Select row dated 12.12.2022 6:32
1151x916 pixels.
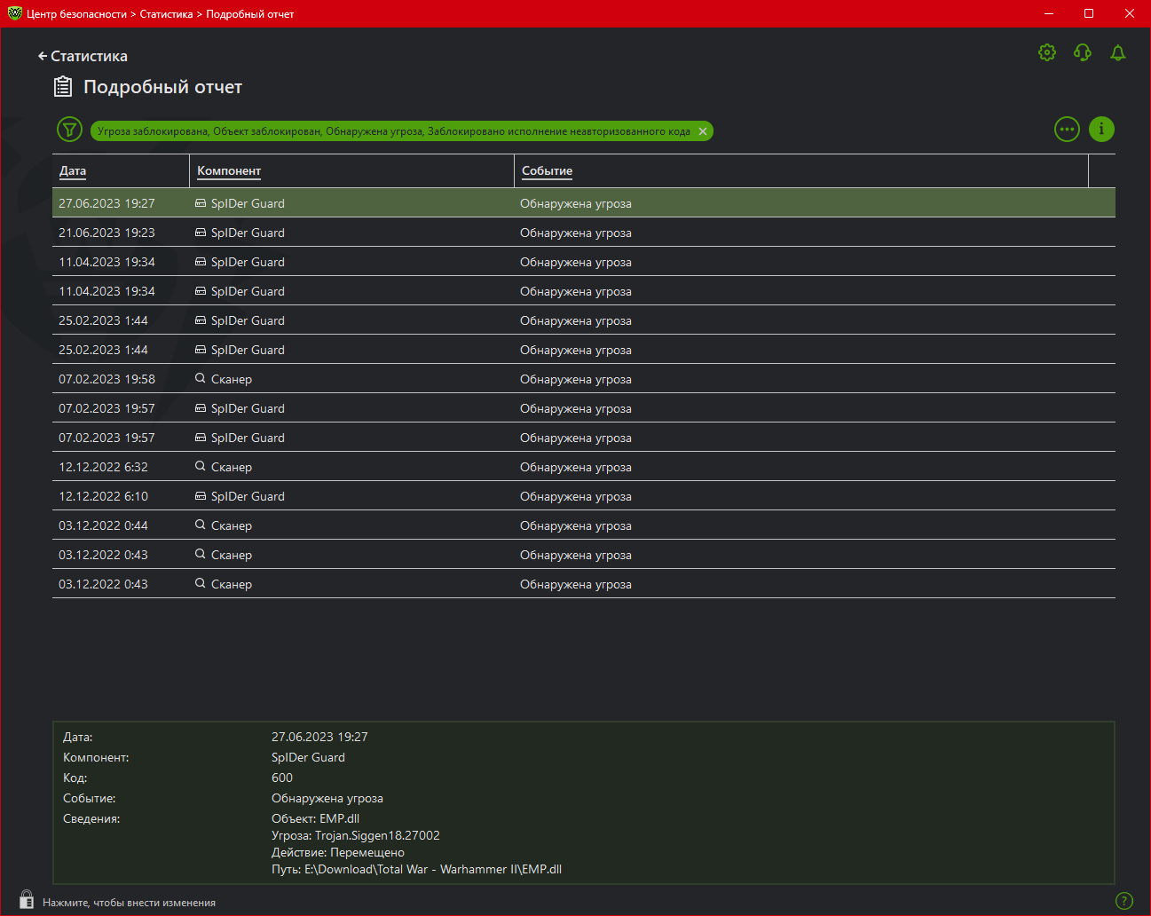click(584, 467)
